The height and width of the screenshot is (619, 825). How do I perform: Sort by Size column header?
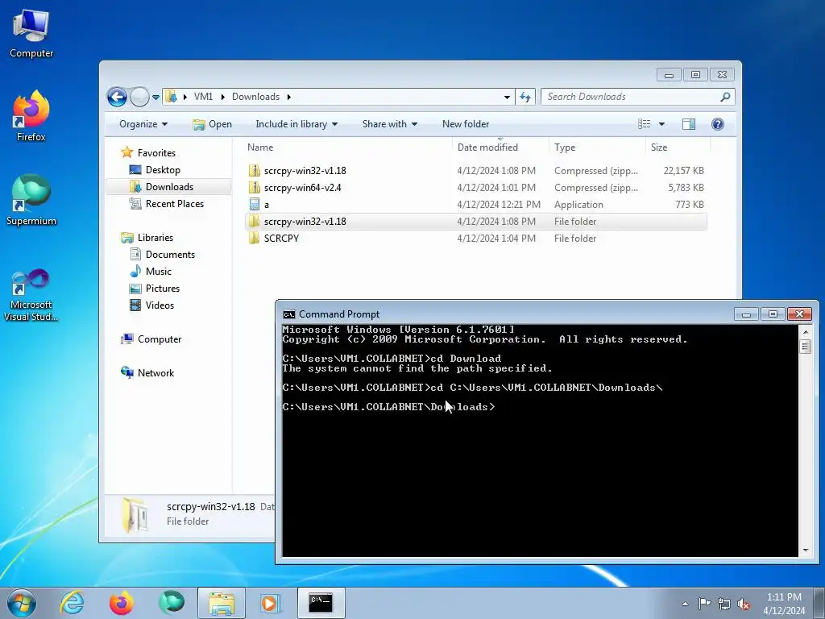click(x=678, y=147)
